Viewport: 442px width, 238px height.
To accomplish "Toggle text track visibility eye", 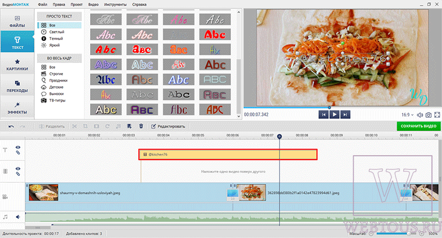I will click(x=18, y=147).
